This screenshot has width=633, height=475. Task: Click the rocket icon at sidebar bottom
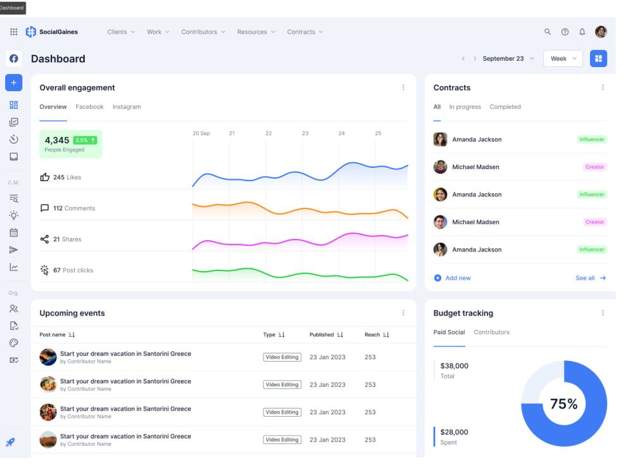[11, 442]
